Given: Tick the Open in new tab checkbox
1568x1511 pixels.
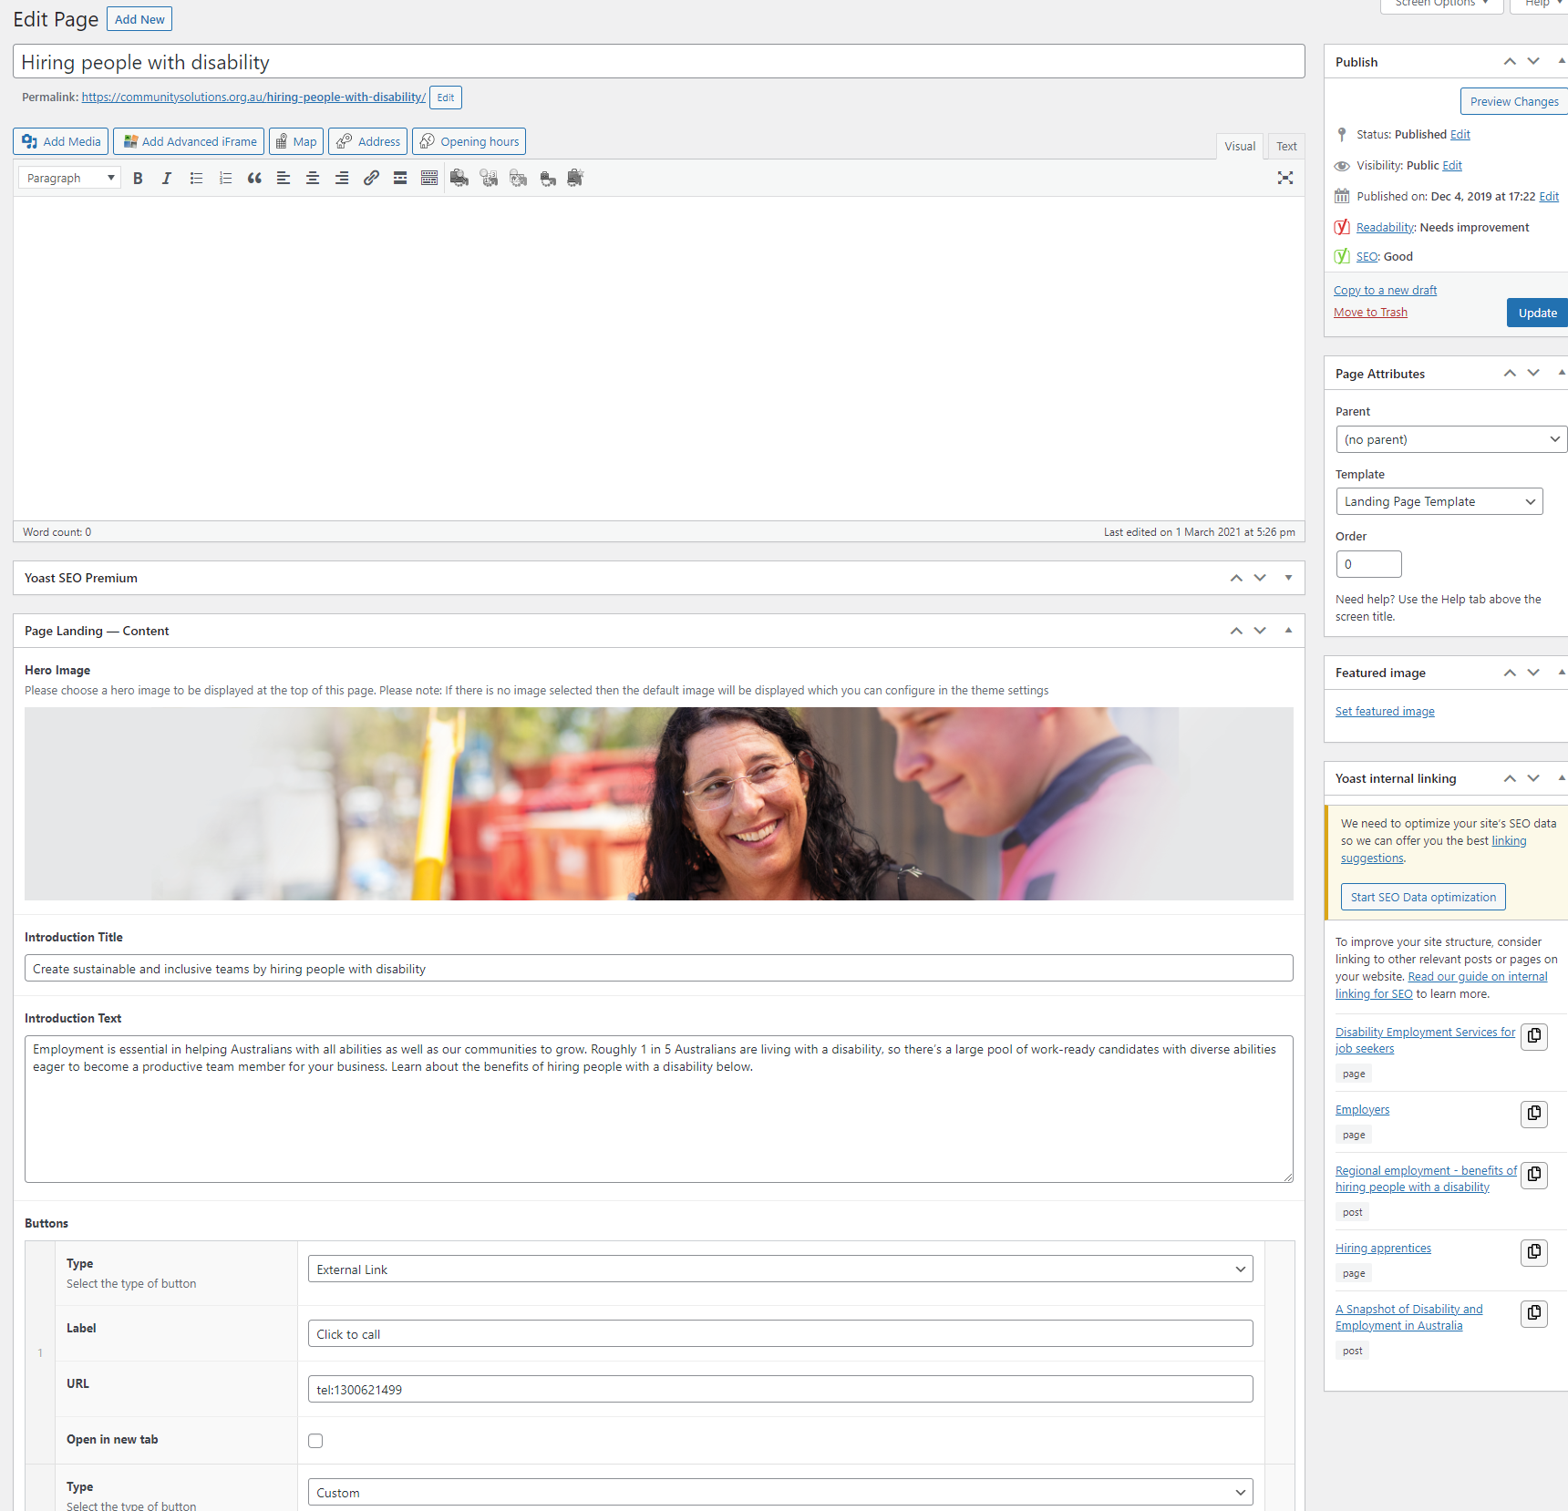Looking at the screenshot, I should 315,1441.
